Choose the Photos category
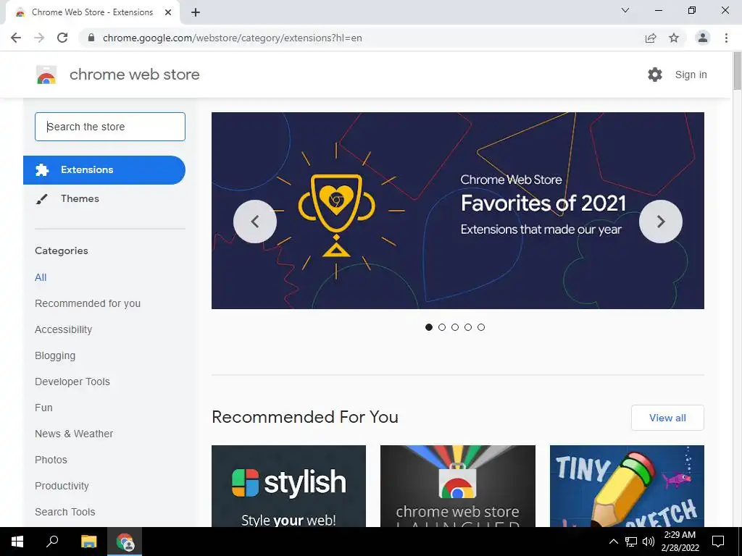 click(x=51, y=460)
